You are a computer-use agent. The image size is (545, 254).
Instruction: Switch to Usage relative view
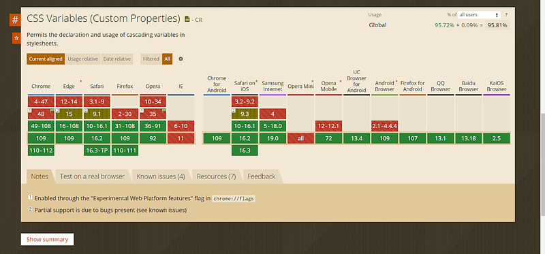(x=82, y=59)
